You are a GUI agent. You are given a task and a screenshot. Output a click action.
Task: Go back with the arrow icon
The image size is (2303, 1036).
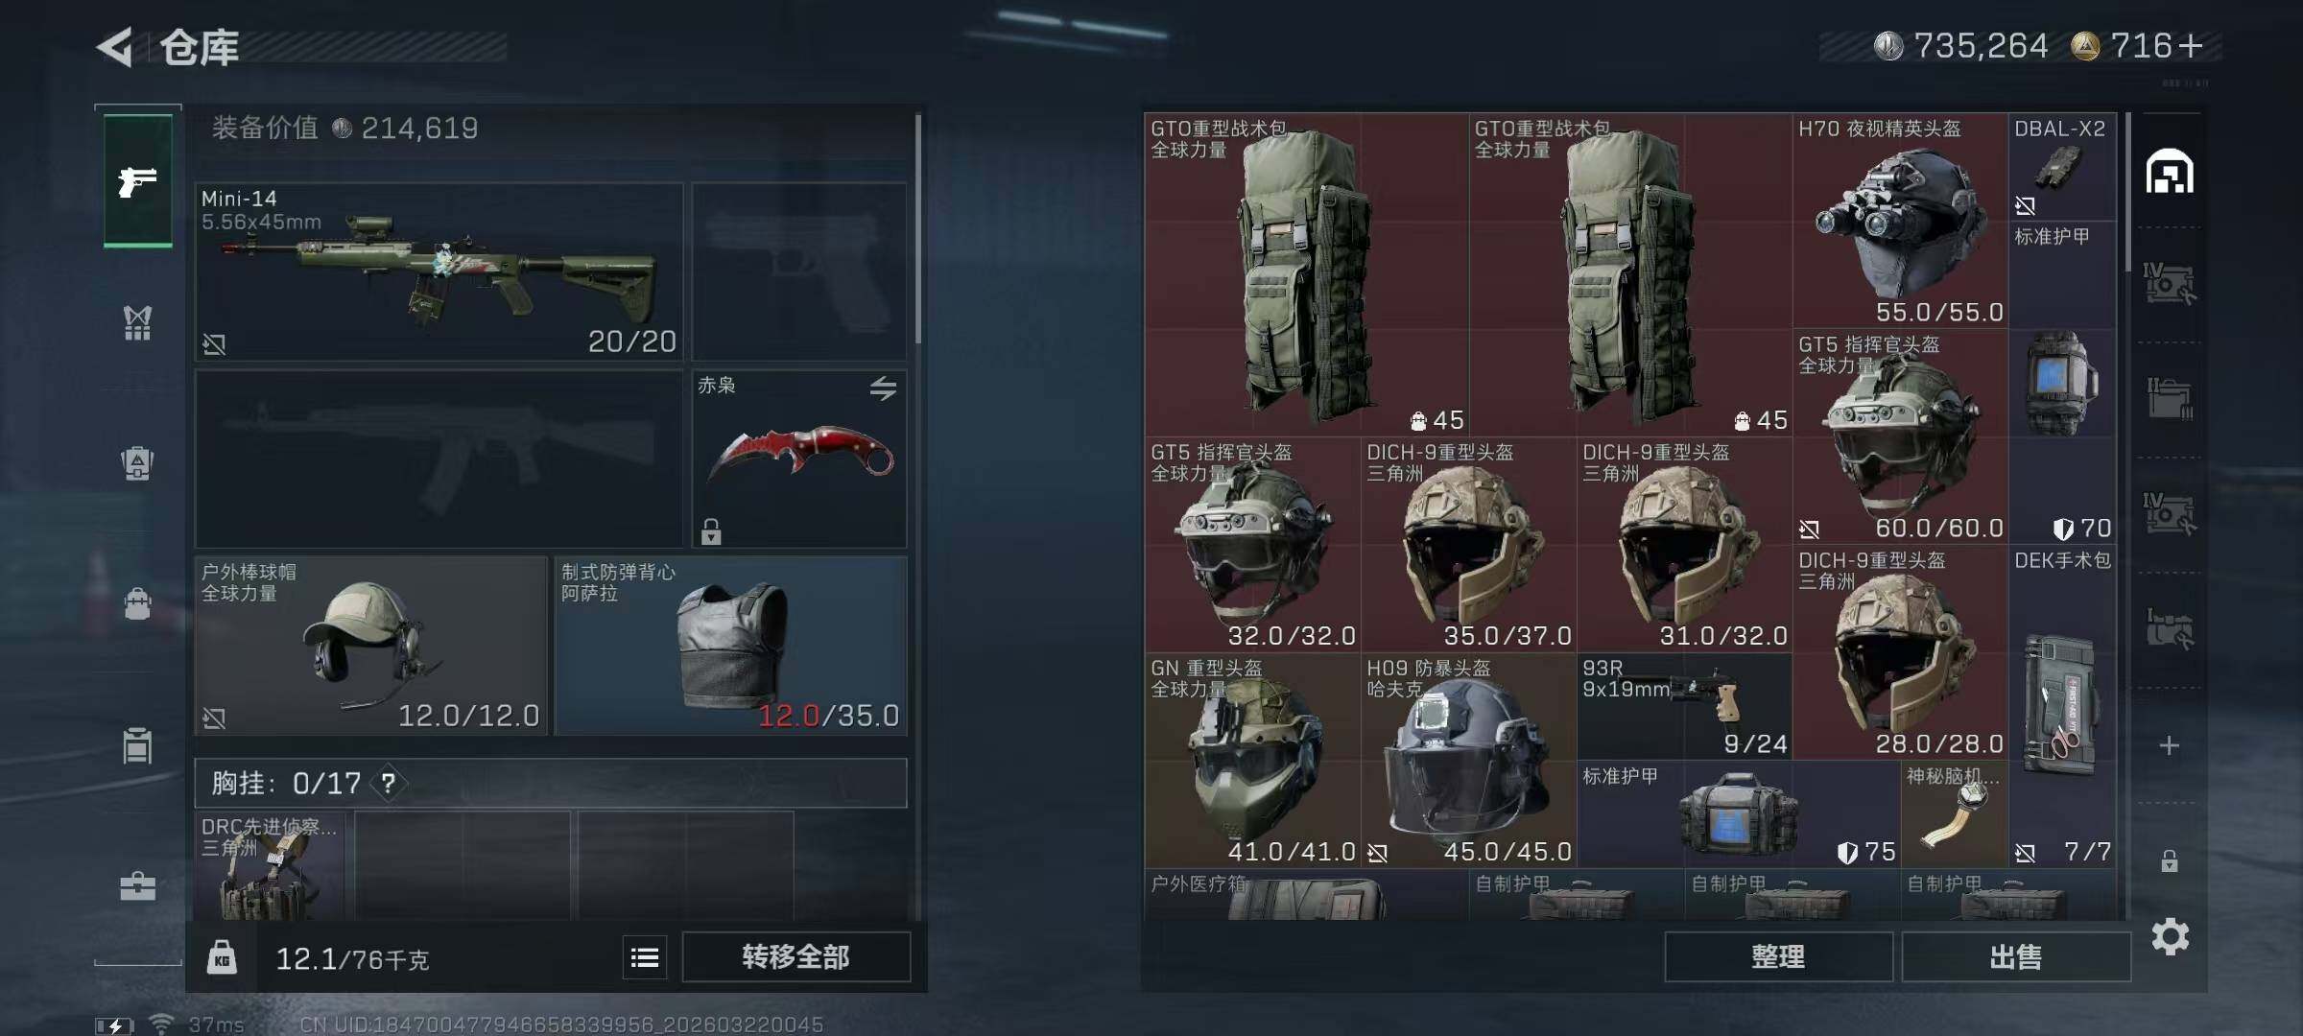point(114,47)
